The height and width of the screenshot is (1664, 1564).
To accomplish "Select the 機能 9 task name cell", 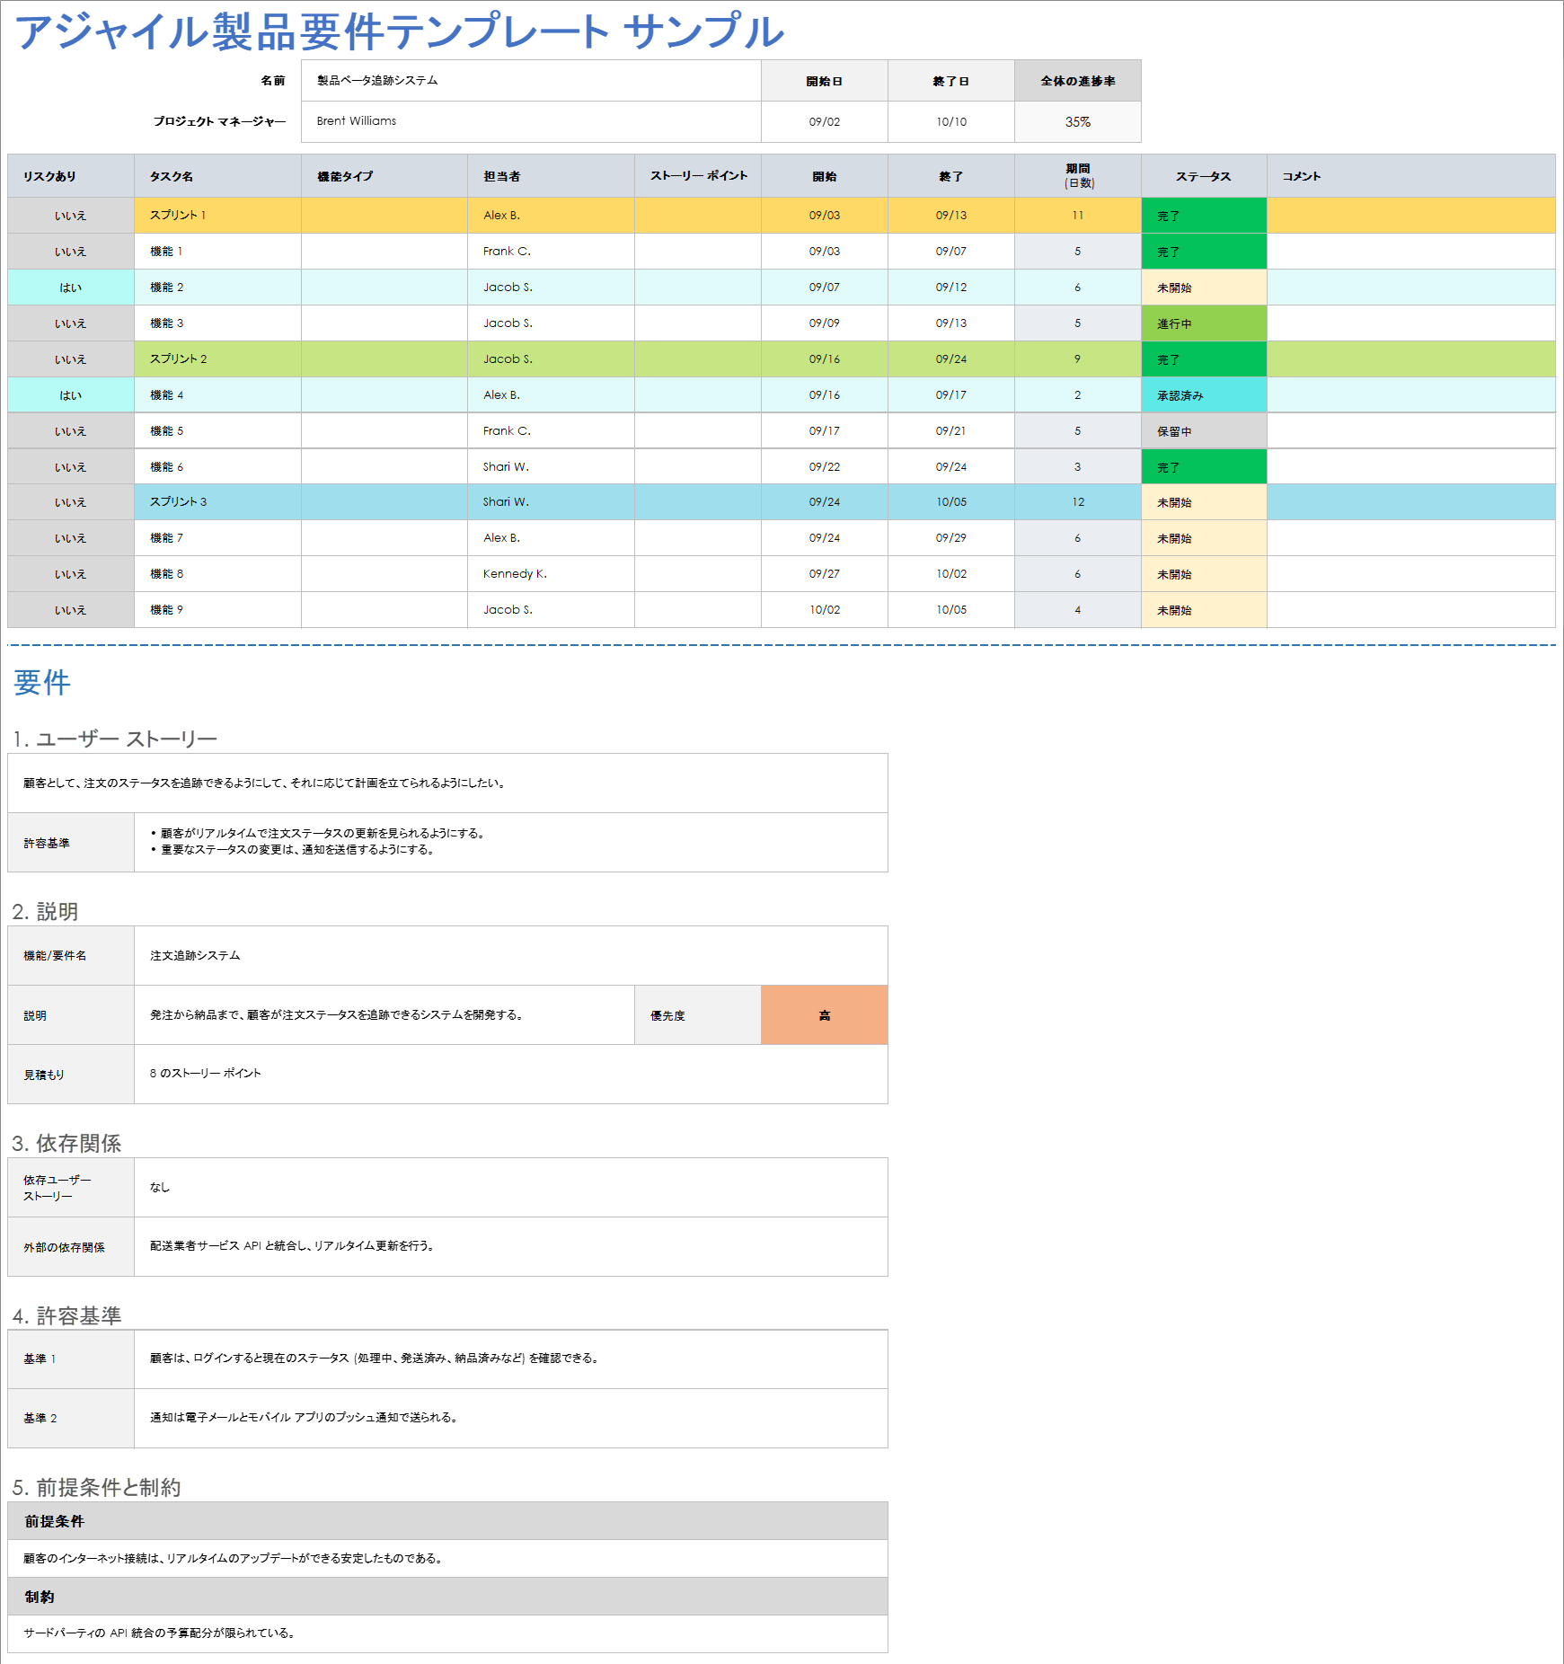I will (217, 610).
